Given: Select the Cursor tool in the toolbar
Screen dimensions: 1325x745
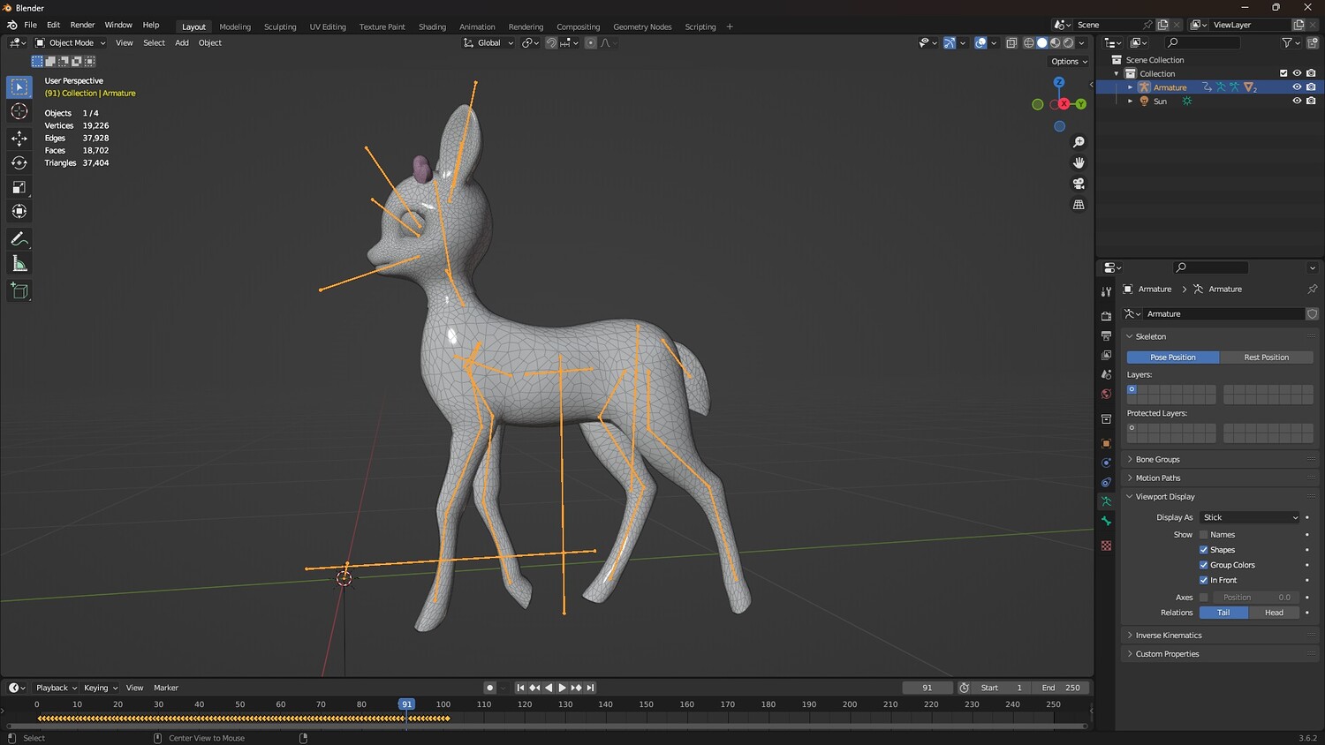Looking at the screenshot, I should pyautogui.click(x=19, y=111).
